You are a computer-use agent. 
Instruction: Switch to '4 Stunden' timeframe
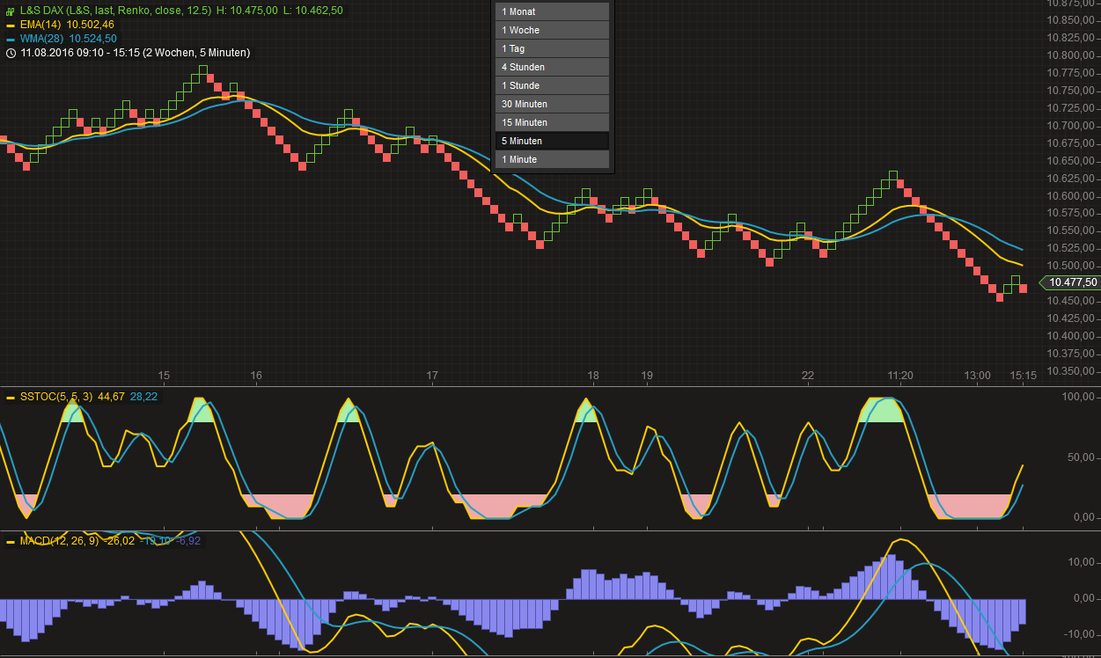(x=552, y=67)
